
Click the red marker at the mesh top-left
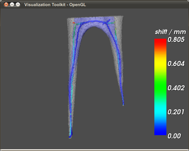73,23
